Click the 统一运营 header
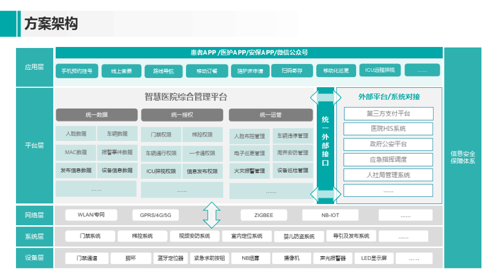 click(270, 115)
